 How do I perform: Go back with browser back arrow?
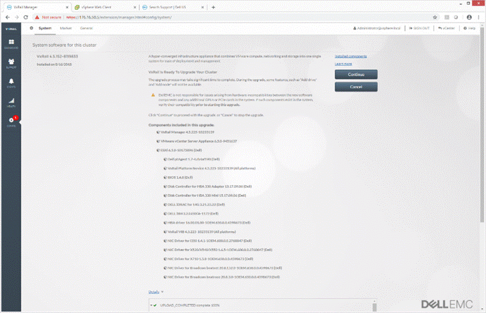pyautogui.click(x=7, y=17)
